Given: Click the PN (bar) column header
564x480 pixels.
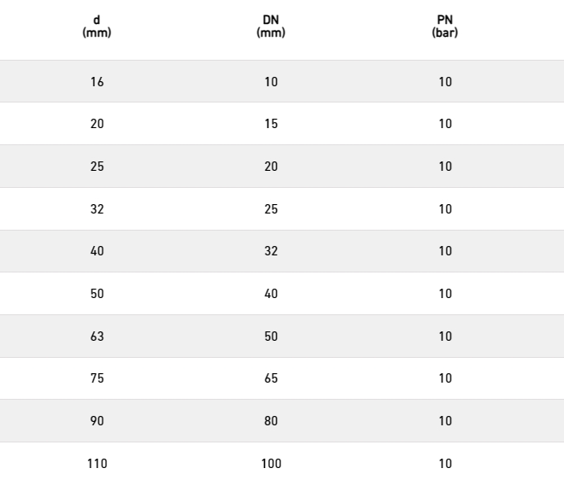Looking at the screenshot, I should coord(445,26).
